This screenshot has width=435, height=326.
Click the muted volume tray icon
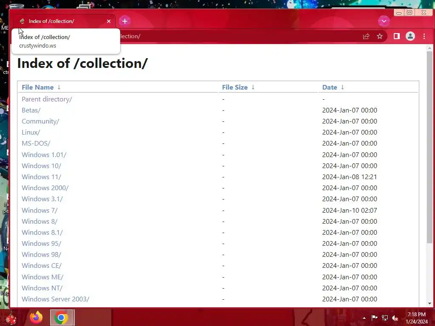tap(395, 318)
